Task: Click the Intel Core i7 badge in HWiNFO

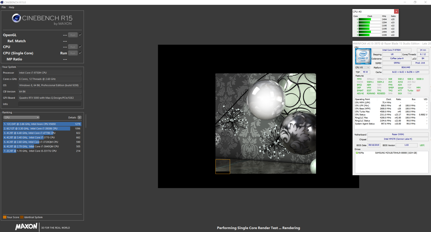Action: 363,56
